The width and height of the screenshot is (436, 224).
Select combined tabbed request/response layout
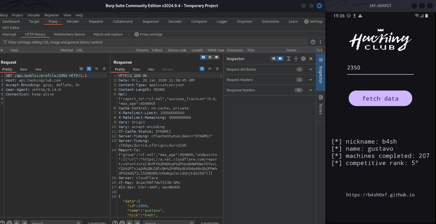(x=216, y=57)
